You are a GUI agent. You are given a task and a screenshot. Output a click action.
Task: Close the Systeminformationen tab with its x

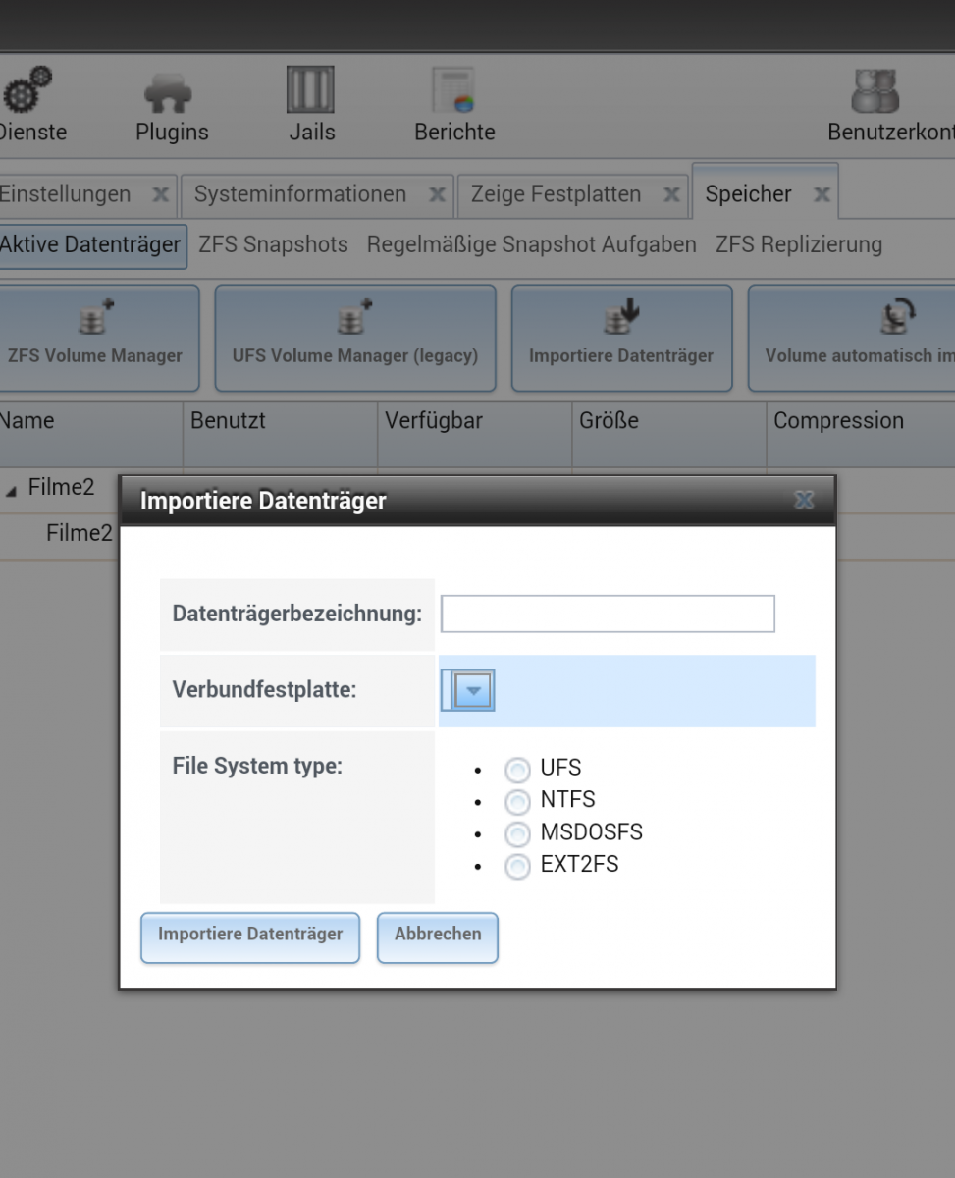(438, 195)
